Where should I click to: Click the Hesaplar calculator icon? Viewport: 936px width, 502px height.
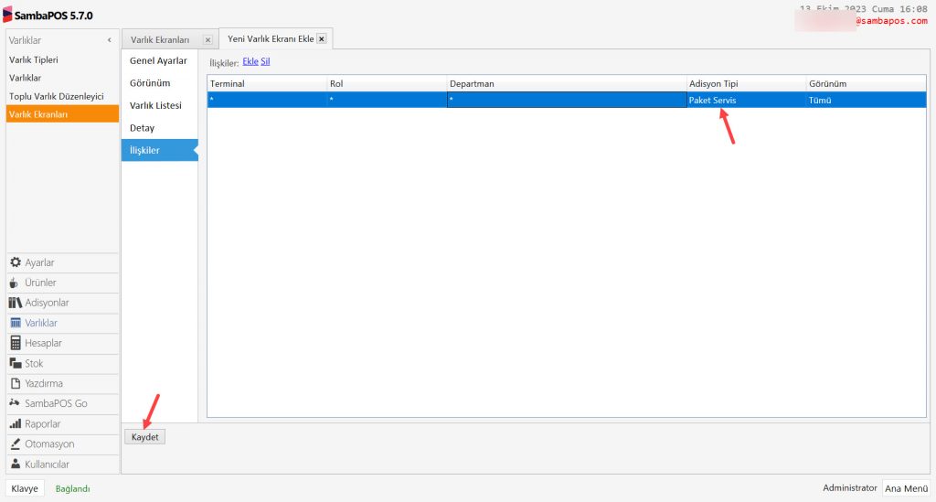click(x=16, y=343)
